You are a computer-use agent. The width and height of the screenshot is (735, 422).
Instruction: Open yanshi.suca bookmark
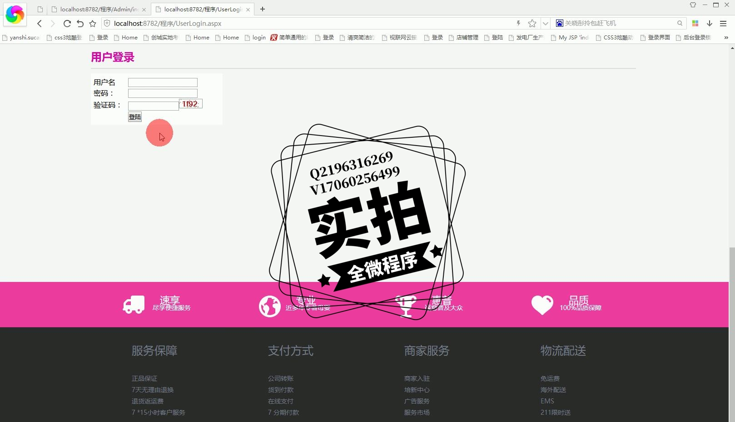(x=21, y=38)
